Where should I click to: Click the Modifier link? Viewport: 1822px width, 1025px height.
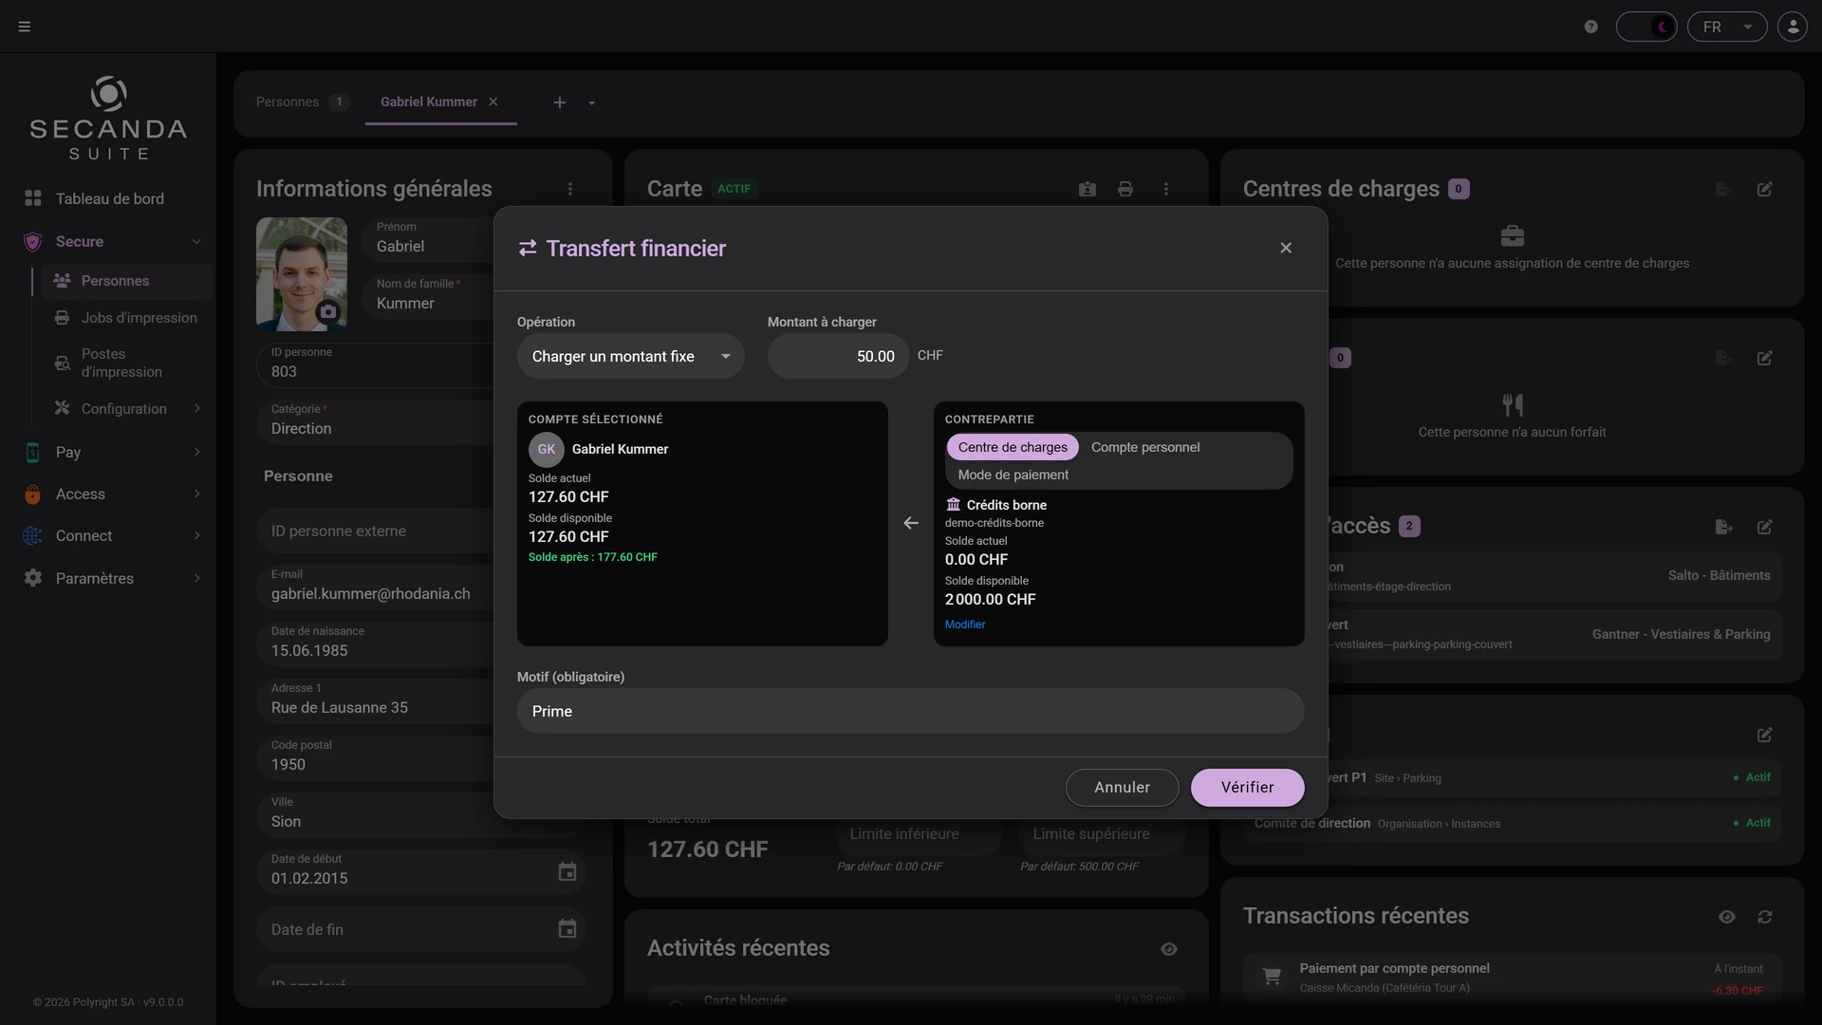click(965, 624)
